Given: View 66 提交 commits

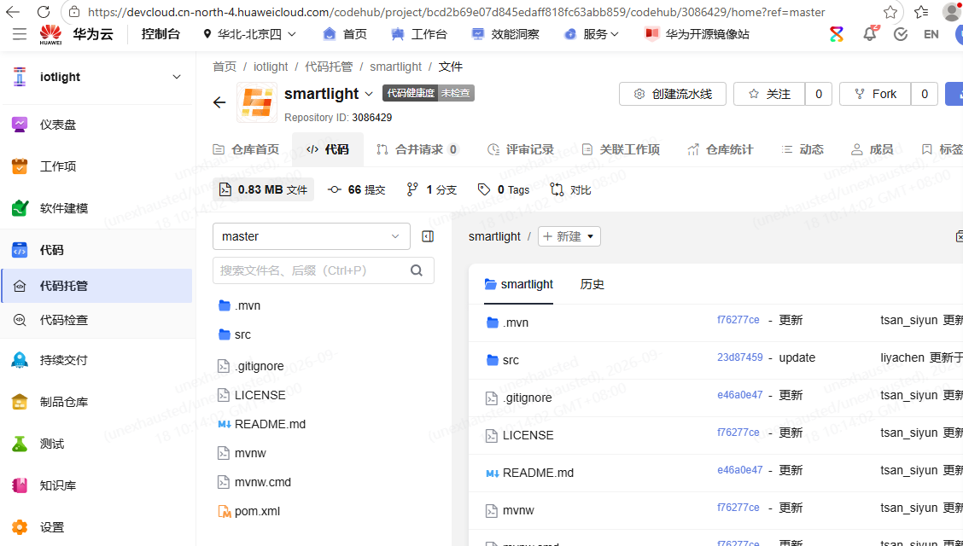Looking at the screenshot, I should 357,190.
